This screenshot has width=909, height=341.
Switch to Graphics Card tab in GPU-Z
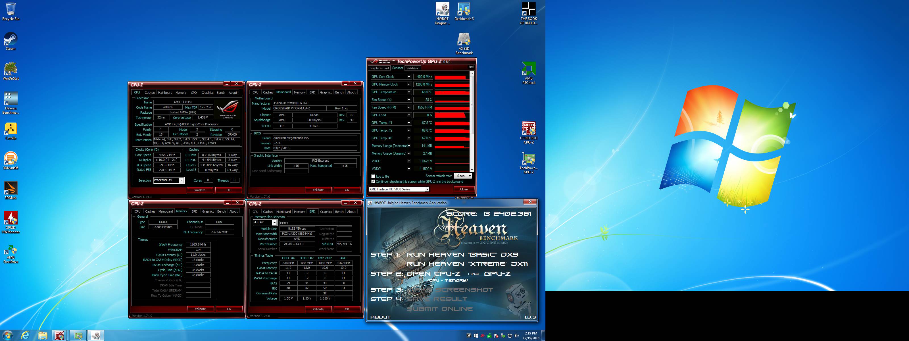pyautogui.click(x=379, y=68)
